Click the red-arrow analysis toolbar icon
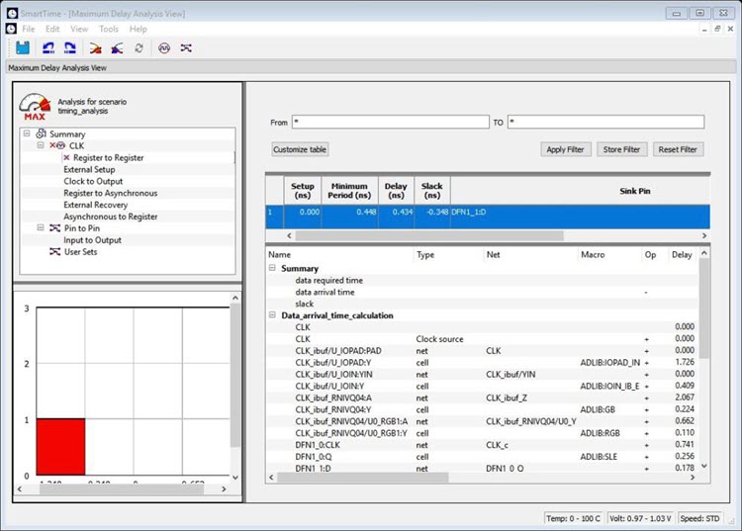The width and height of the screenshot is (742, 531). [x=96, y=47]
